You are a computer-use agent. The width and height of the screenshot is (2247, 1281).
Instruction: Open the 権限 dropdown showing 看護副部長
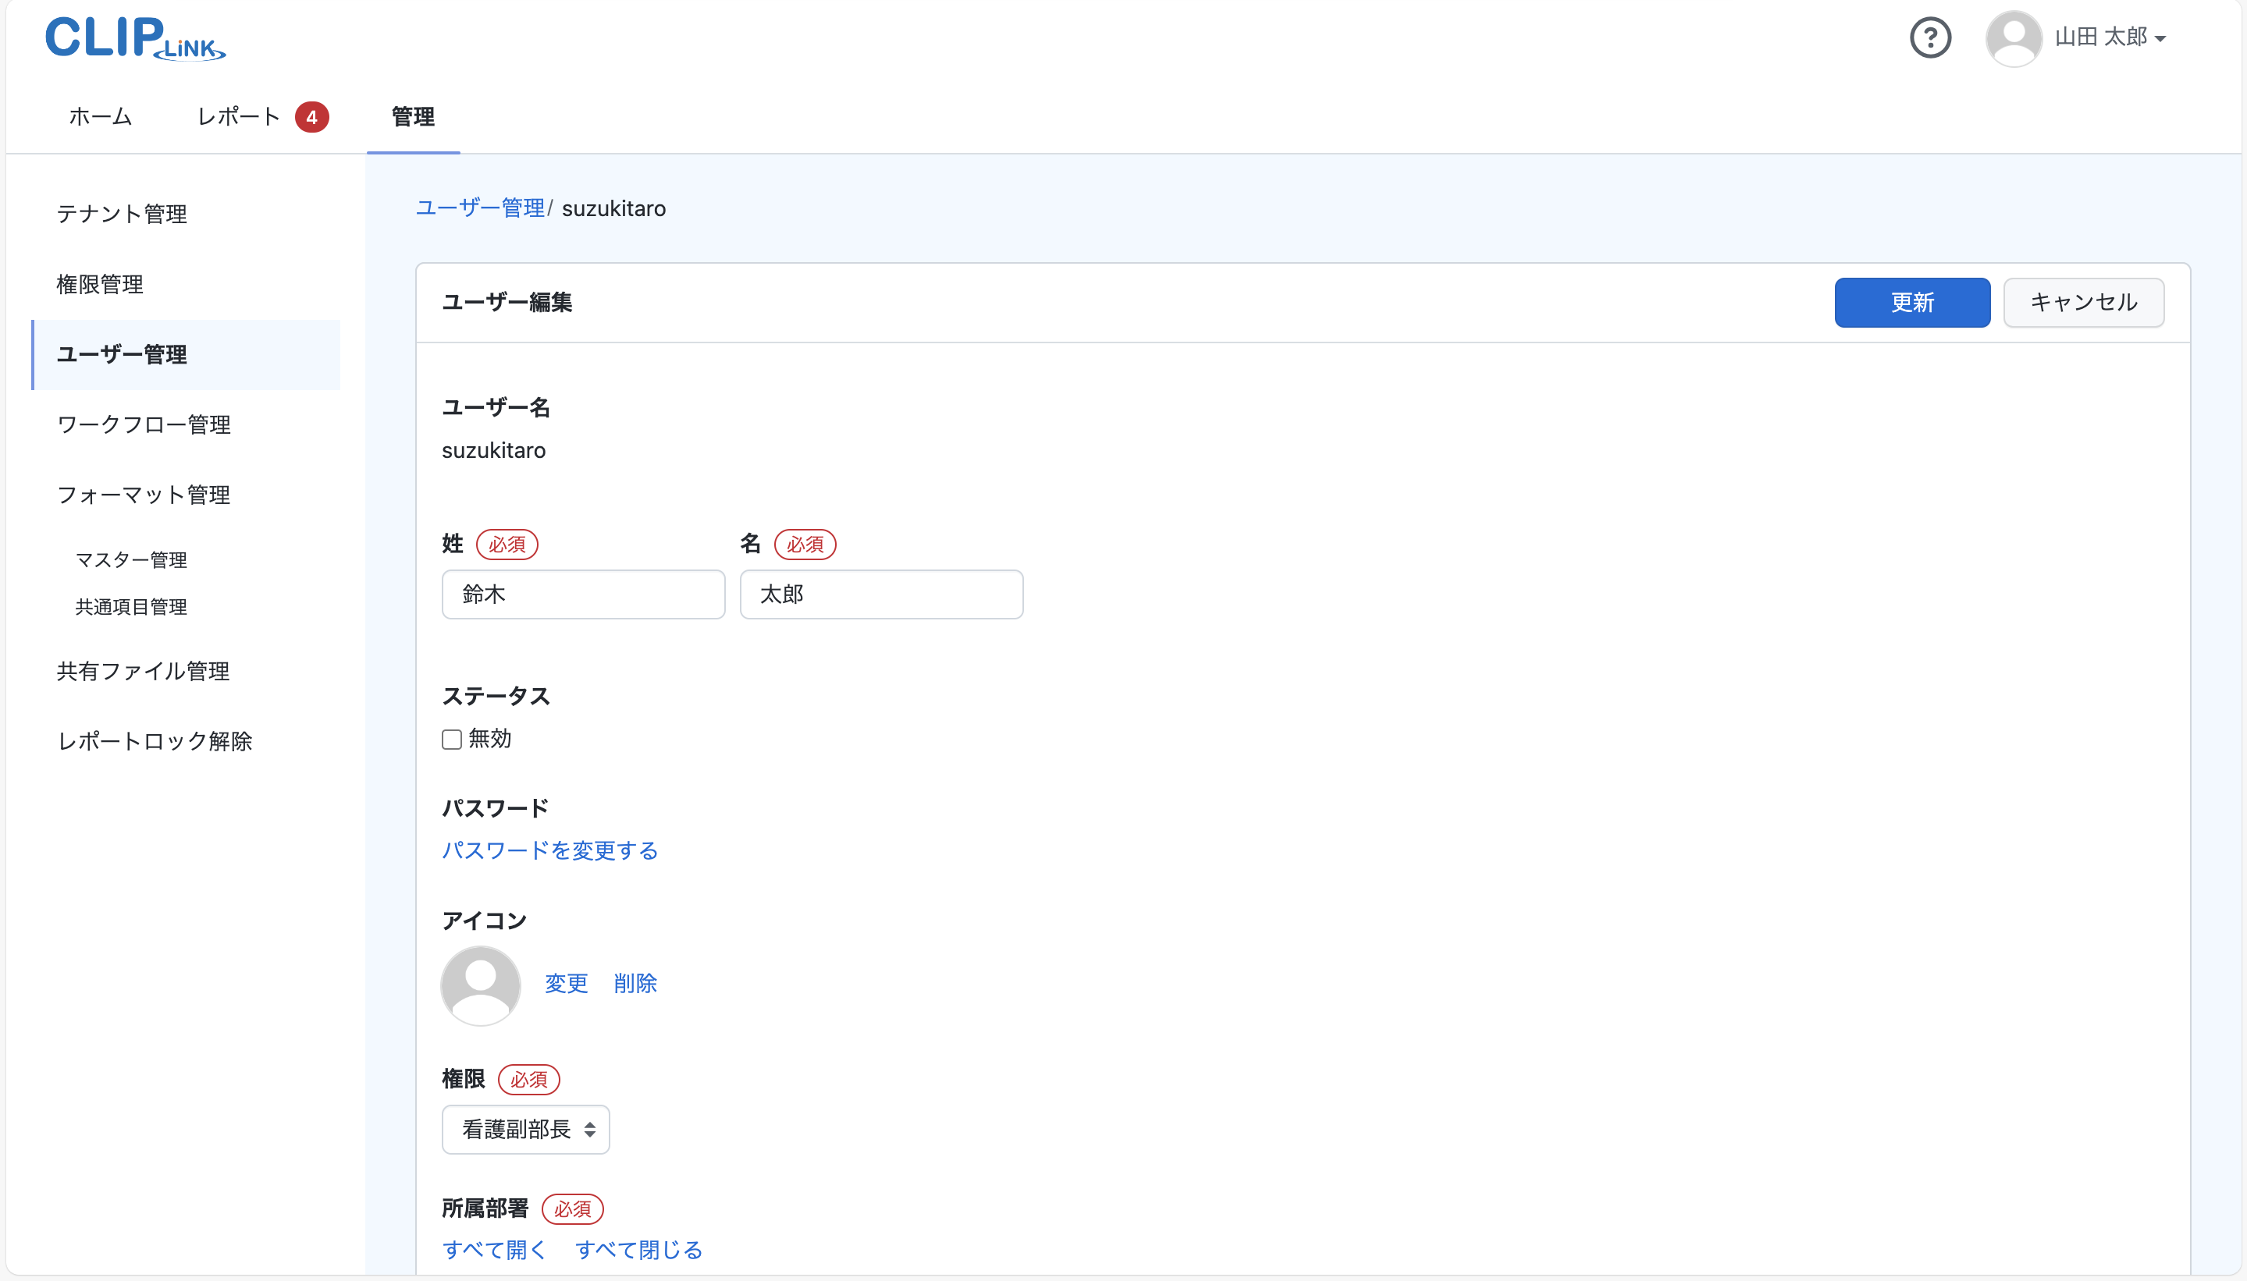pos(525,1129)
